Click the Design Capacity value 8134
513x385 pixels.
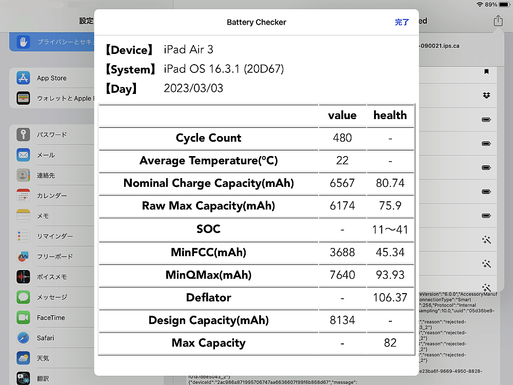tap(342, 320)
